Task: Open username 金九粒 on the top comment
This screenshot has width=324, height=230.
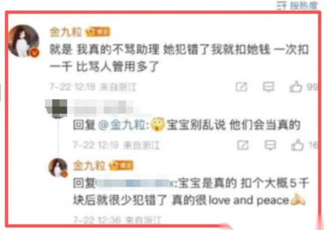Action: point(65,32)
